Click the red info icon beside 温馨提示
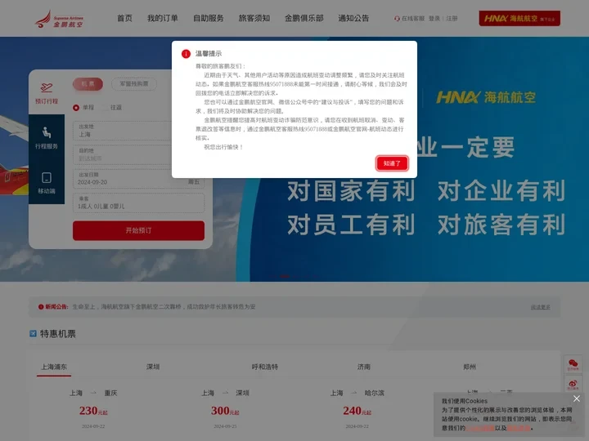589x441 pixels. [186, 54]
